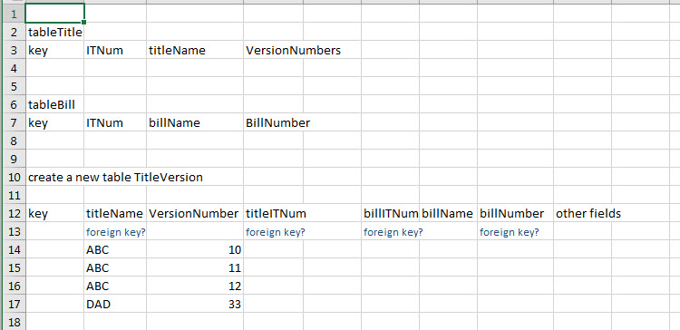680x330 pixels.
Task: Select the cell containing DAD
Action: [x=115, y=304]
